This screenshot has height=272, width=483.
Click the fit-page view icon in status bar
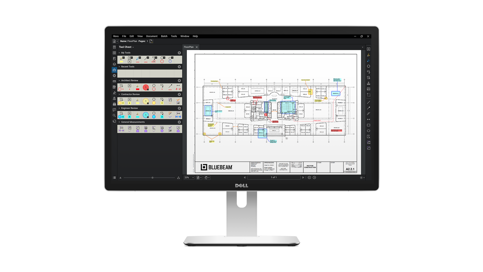[198, 177]
